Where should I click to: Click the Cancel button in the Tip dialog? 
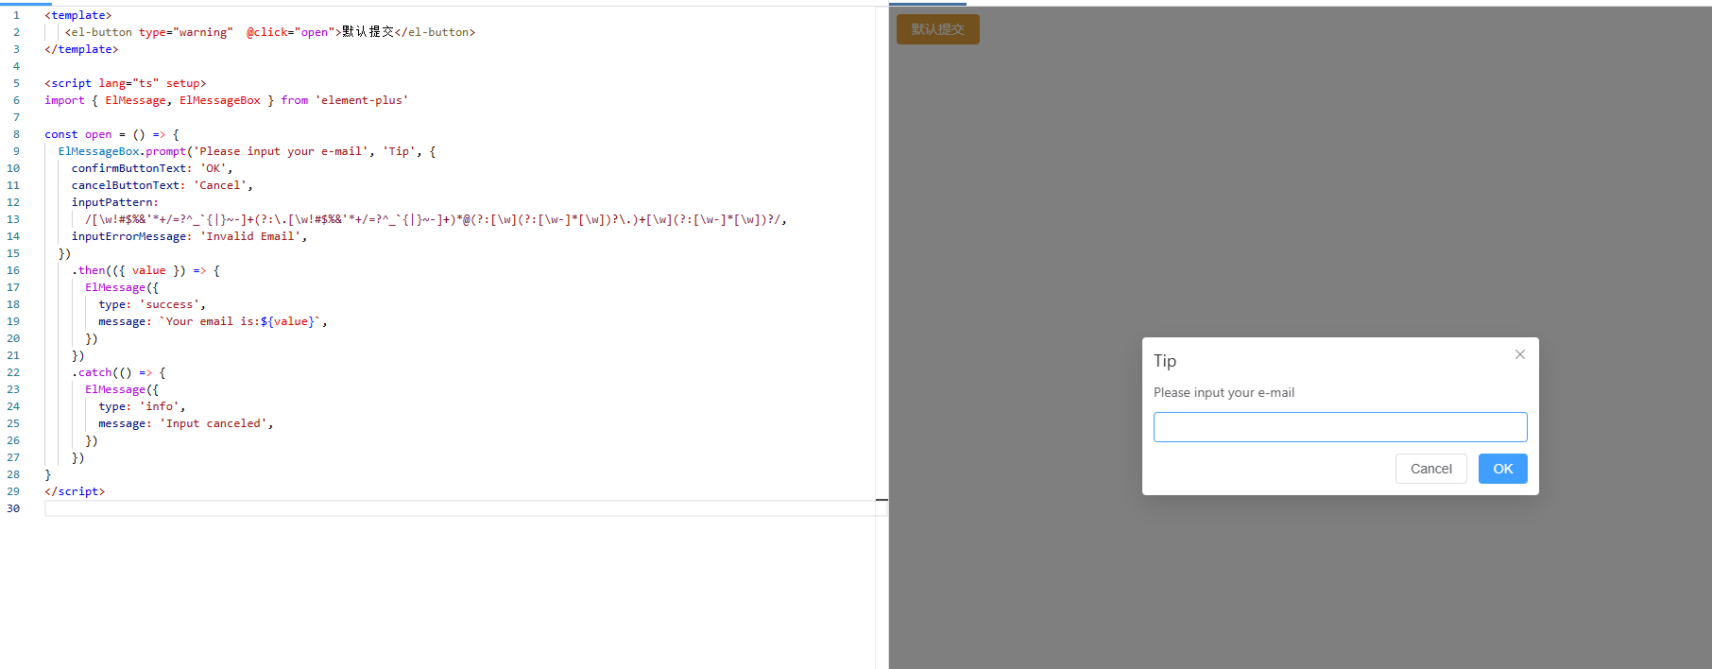1431,469
